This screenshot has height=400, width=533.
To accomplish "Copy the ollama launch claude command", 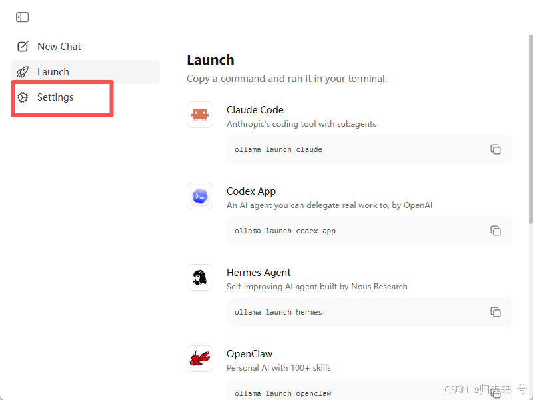I will click(x=496, y=149).
